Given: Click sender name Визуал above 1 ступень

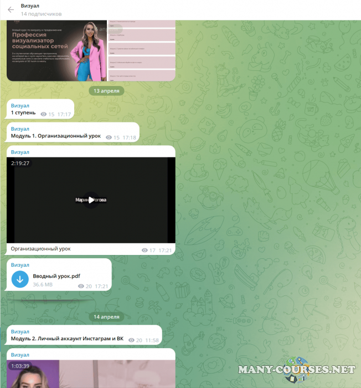Looking at the screenshot, I should point(20,105).
